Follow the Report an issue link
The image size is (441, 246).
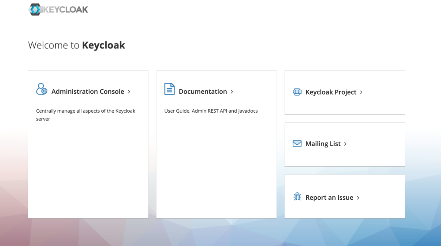pos(329,198)
